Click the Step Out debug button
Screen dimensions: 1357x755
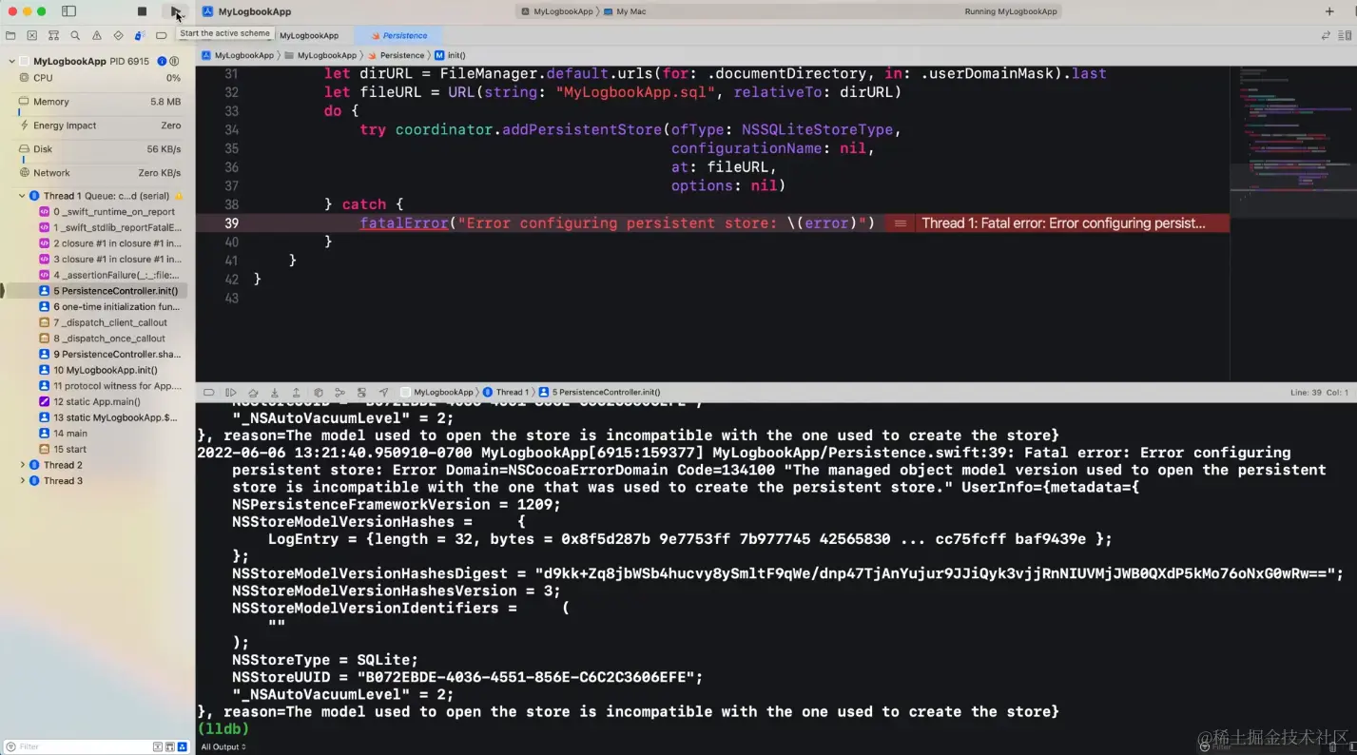(x=296, y=392)
